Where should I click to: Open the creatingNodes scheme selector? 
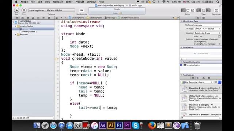click(x=52, y=10)
